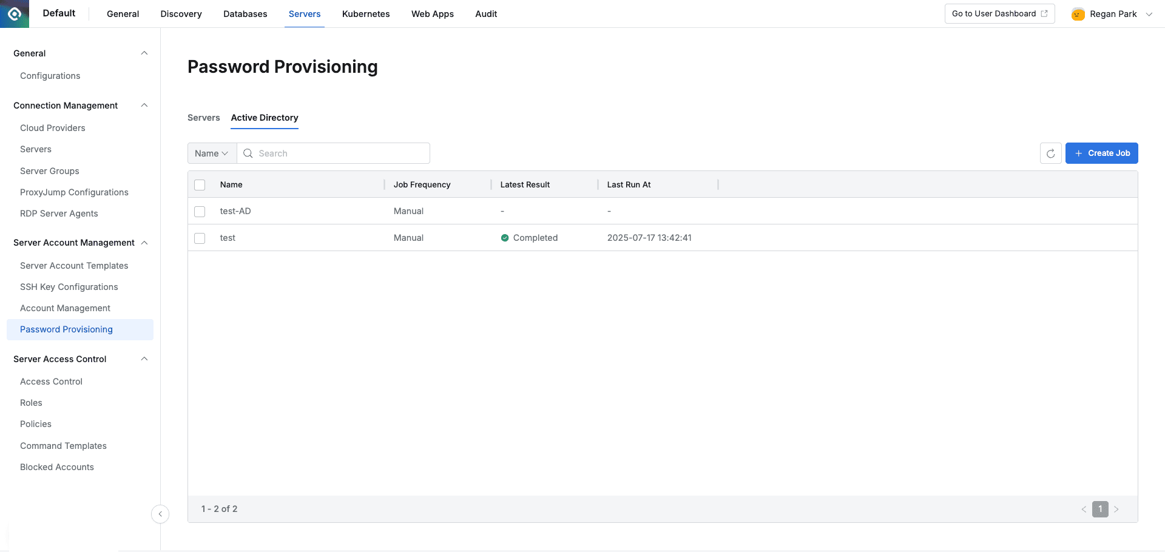Check the checkbox on the test-AD row
The width and height of the screenshot is (1165, 552).
tap(200, 211)
